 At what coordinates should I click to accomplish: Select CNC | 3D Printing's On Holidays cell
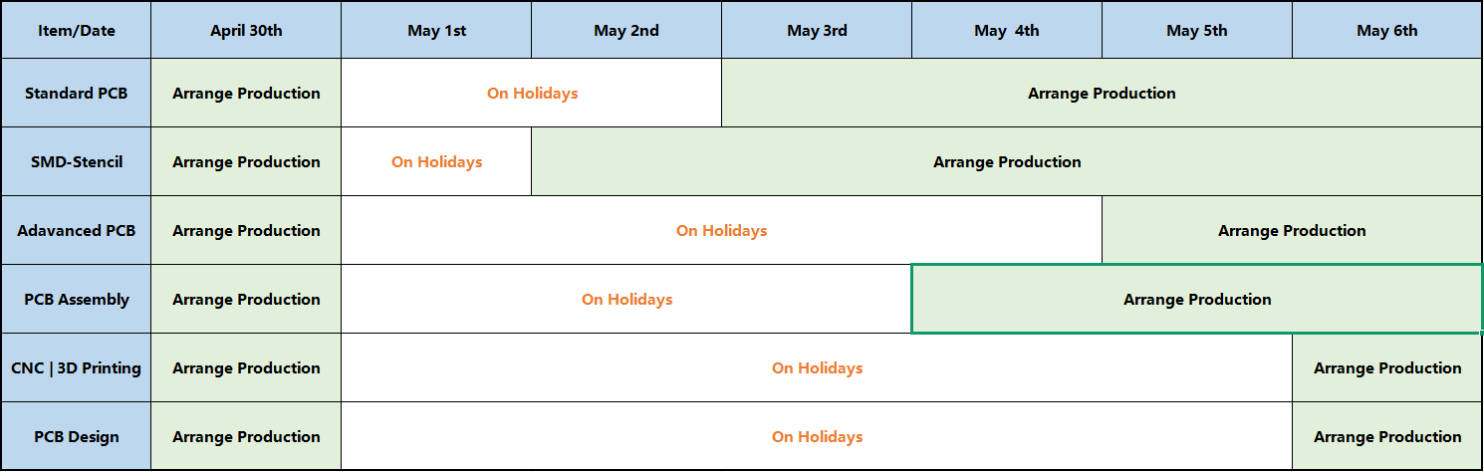(817, 367)
